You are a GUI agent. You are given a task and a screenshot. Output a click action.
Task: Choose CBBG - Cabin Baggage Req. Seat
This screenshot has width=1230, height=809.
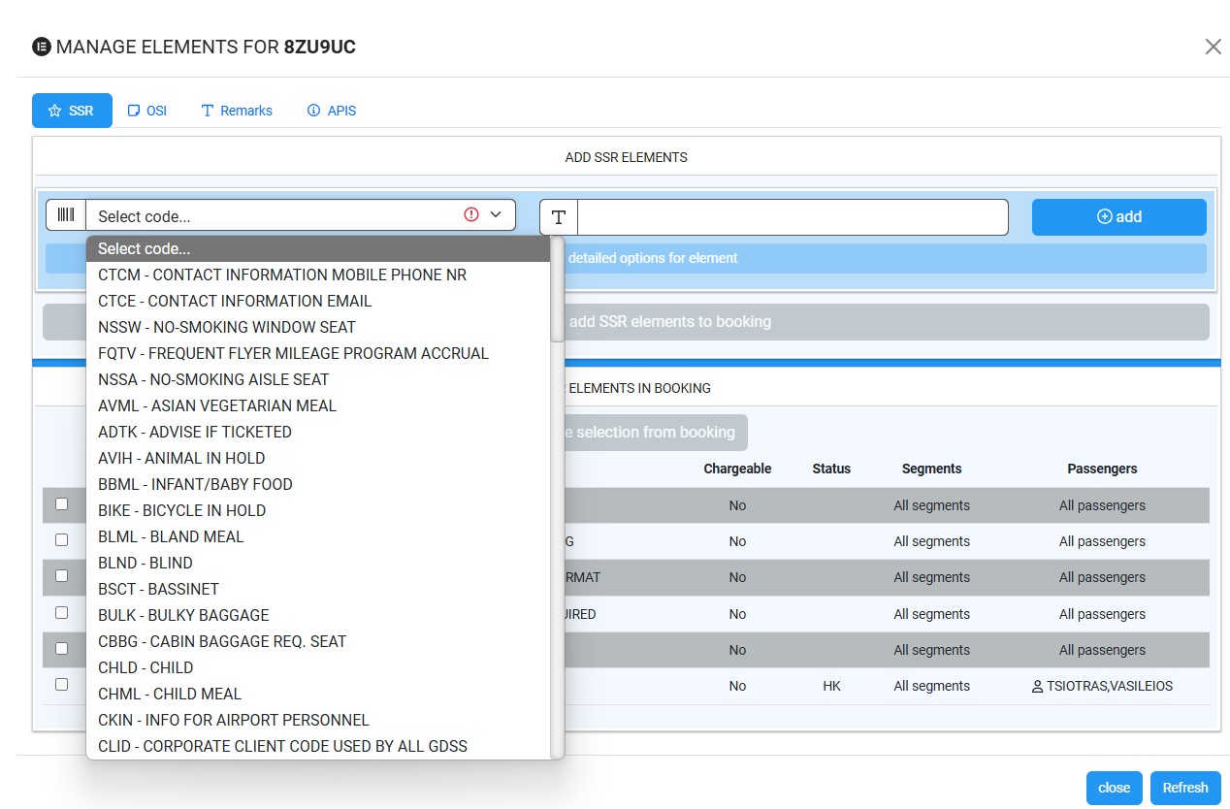coord(318,642)
